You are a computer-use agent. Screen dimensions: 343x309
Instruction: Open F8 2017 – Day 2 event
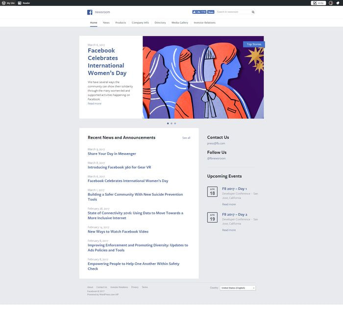235,215
